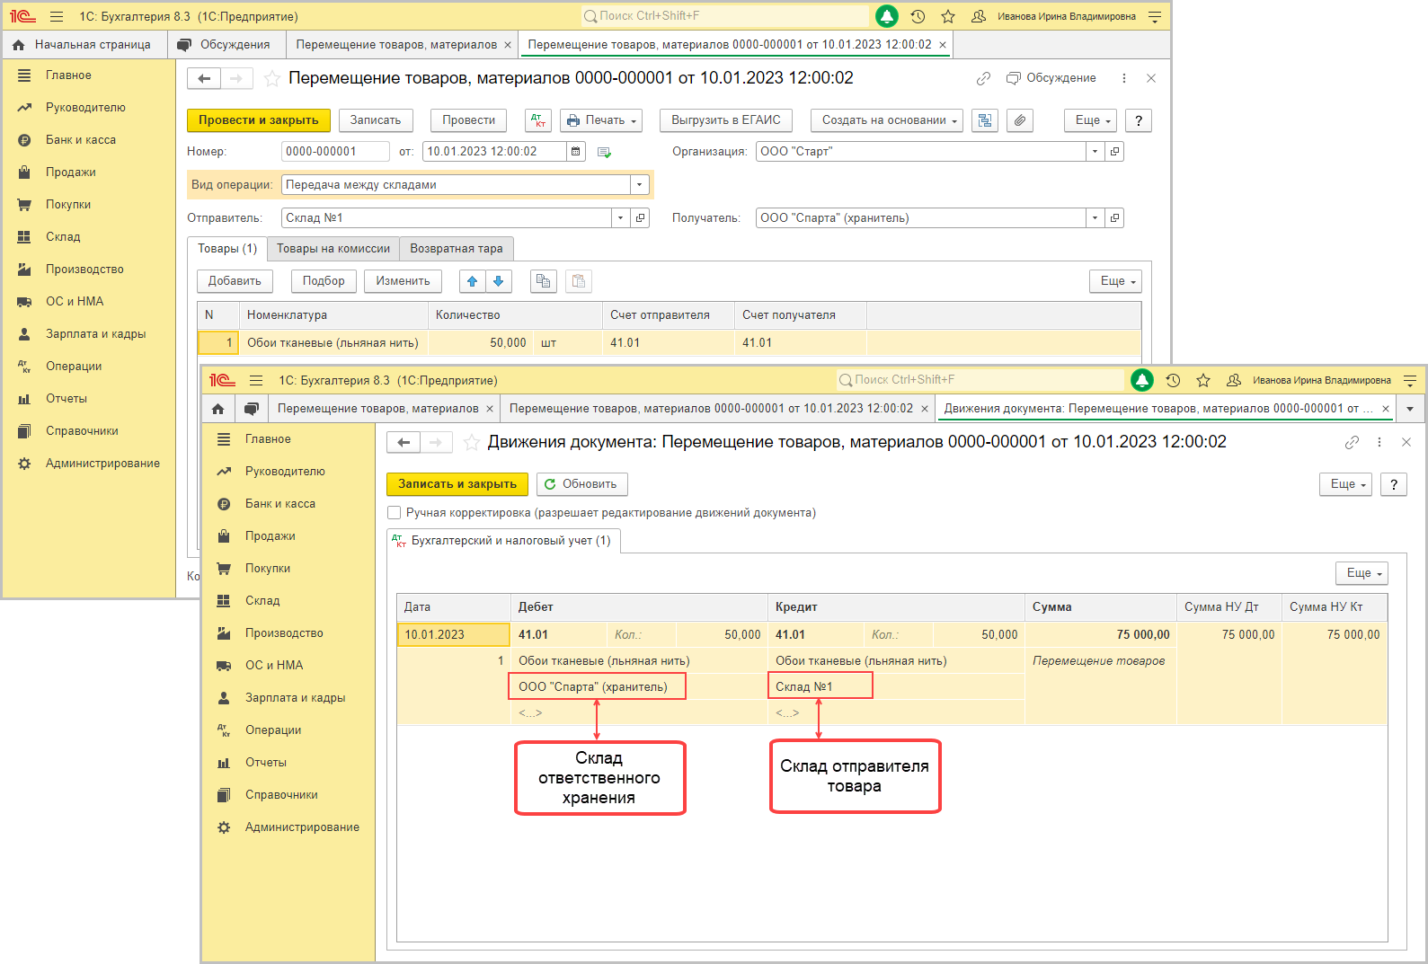Open the Еще menu in document toolbar
The height and width of the screenshot is (964, 1428).
(1091, 120)
